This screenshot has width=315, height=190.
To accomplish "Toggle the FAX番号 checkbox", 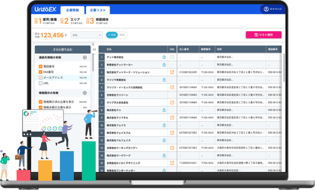I will click(x=40, y=72).
